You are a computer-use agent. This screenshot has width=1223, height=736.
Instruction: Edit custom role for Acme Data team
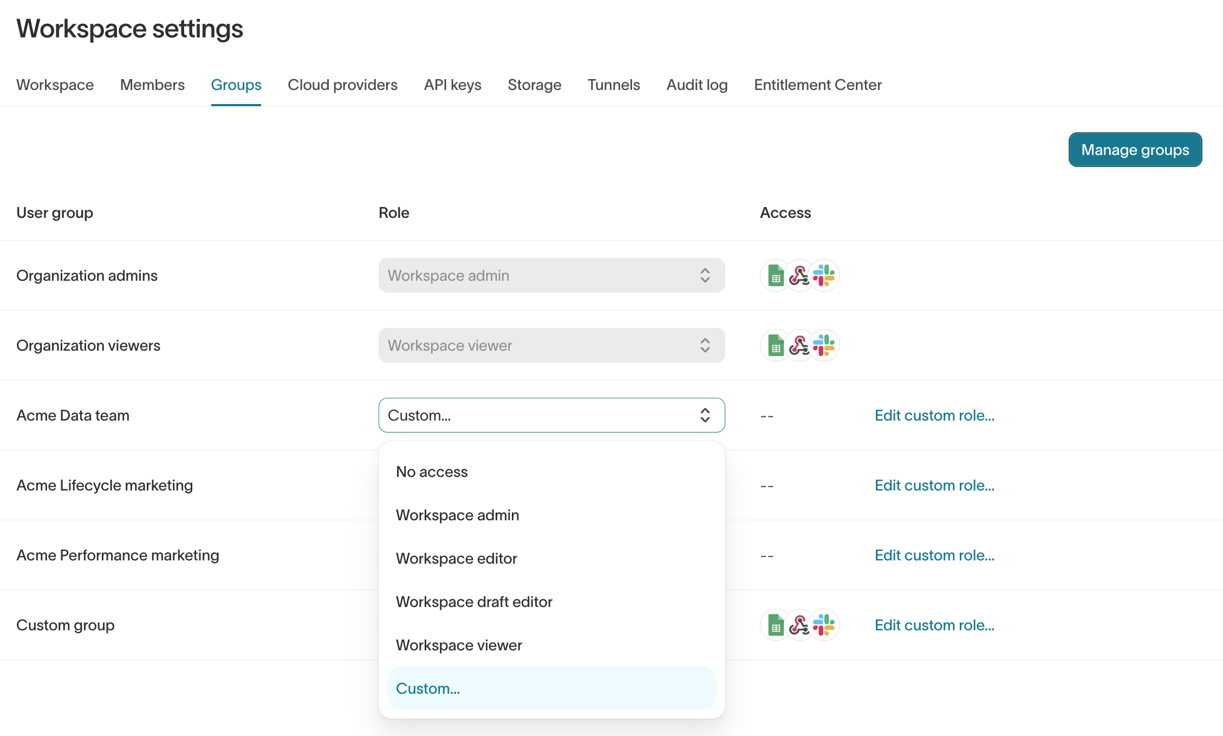934,416
